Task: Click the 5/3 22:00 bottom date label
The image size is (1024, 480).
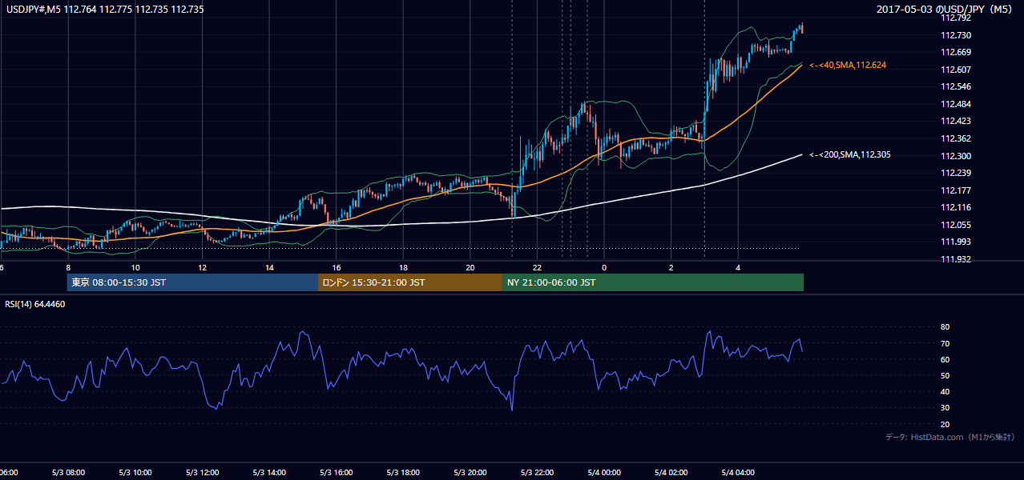Action: coord(538,473)
